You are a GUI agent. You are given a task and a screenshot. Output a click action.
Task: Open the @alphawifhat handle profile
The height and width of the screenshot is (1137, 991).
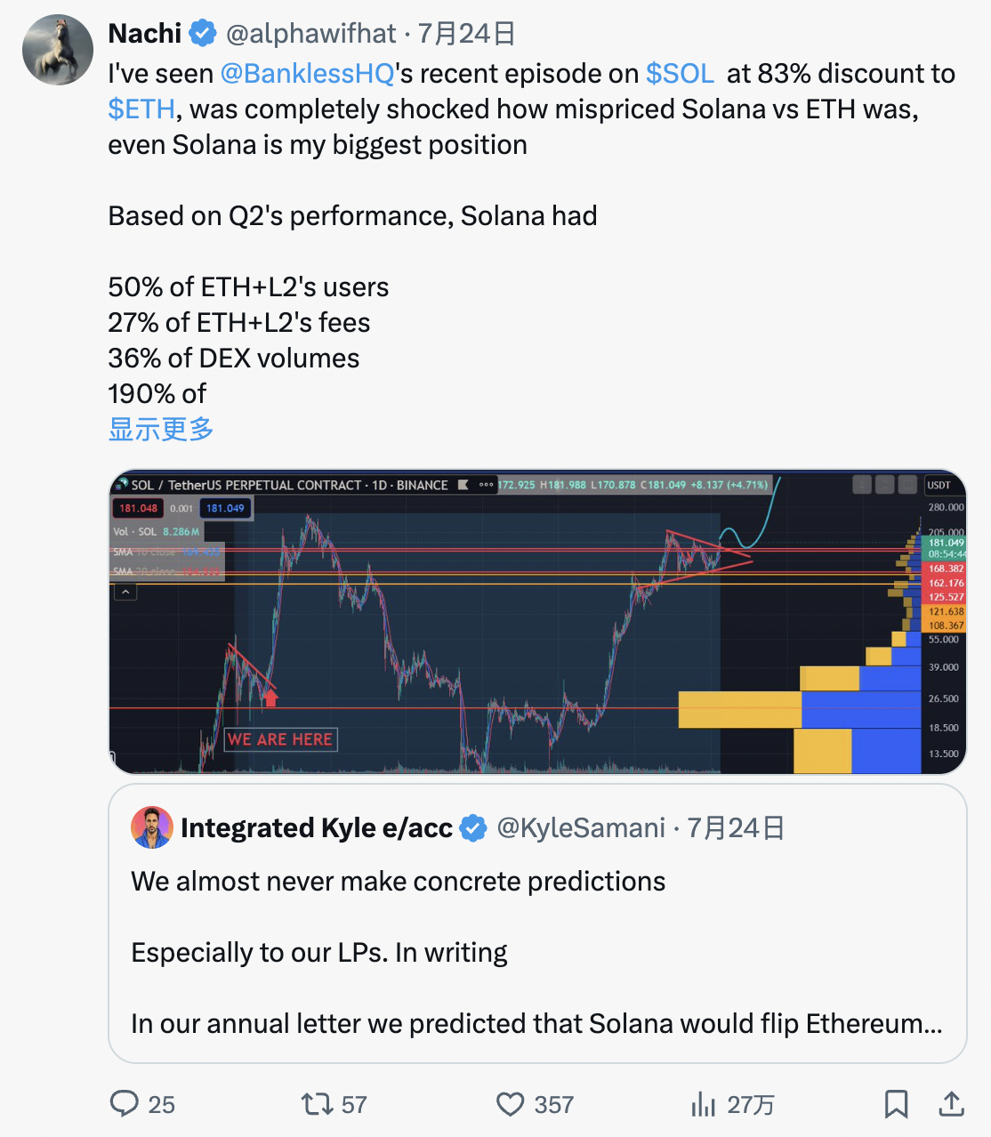tap(310, 34)
